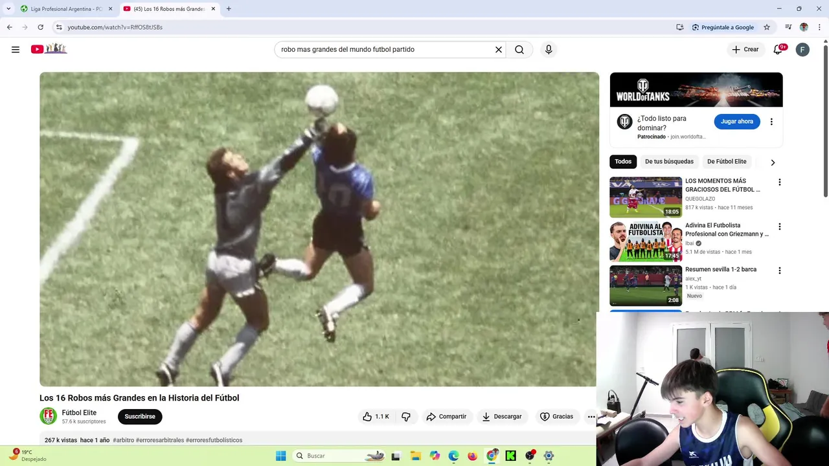Open the Copilot icon in the taskbar
The width and height of the screenshot is (829, 466).
(x=435, y=456)
